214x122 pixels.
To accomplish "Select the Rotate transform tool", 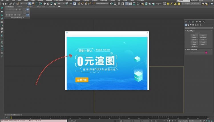I will point(48,4).
